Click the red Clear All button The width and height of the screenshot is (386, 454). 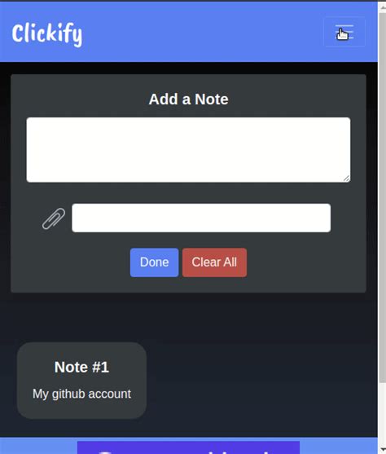click(214, 262)
